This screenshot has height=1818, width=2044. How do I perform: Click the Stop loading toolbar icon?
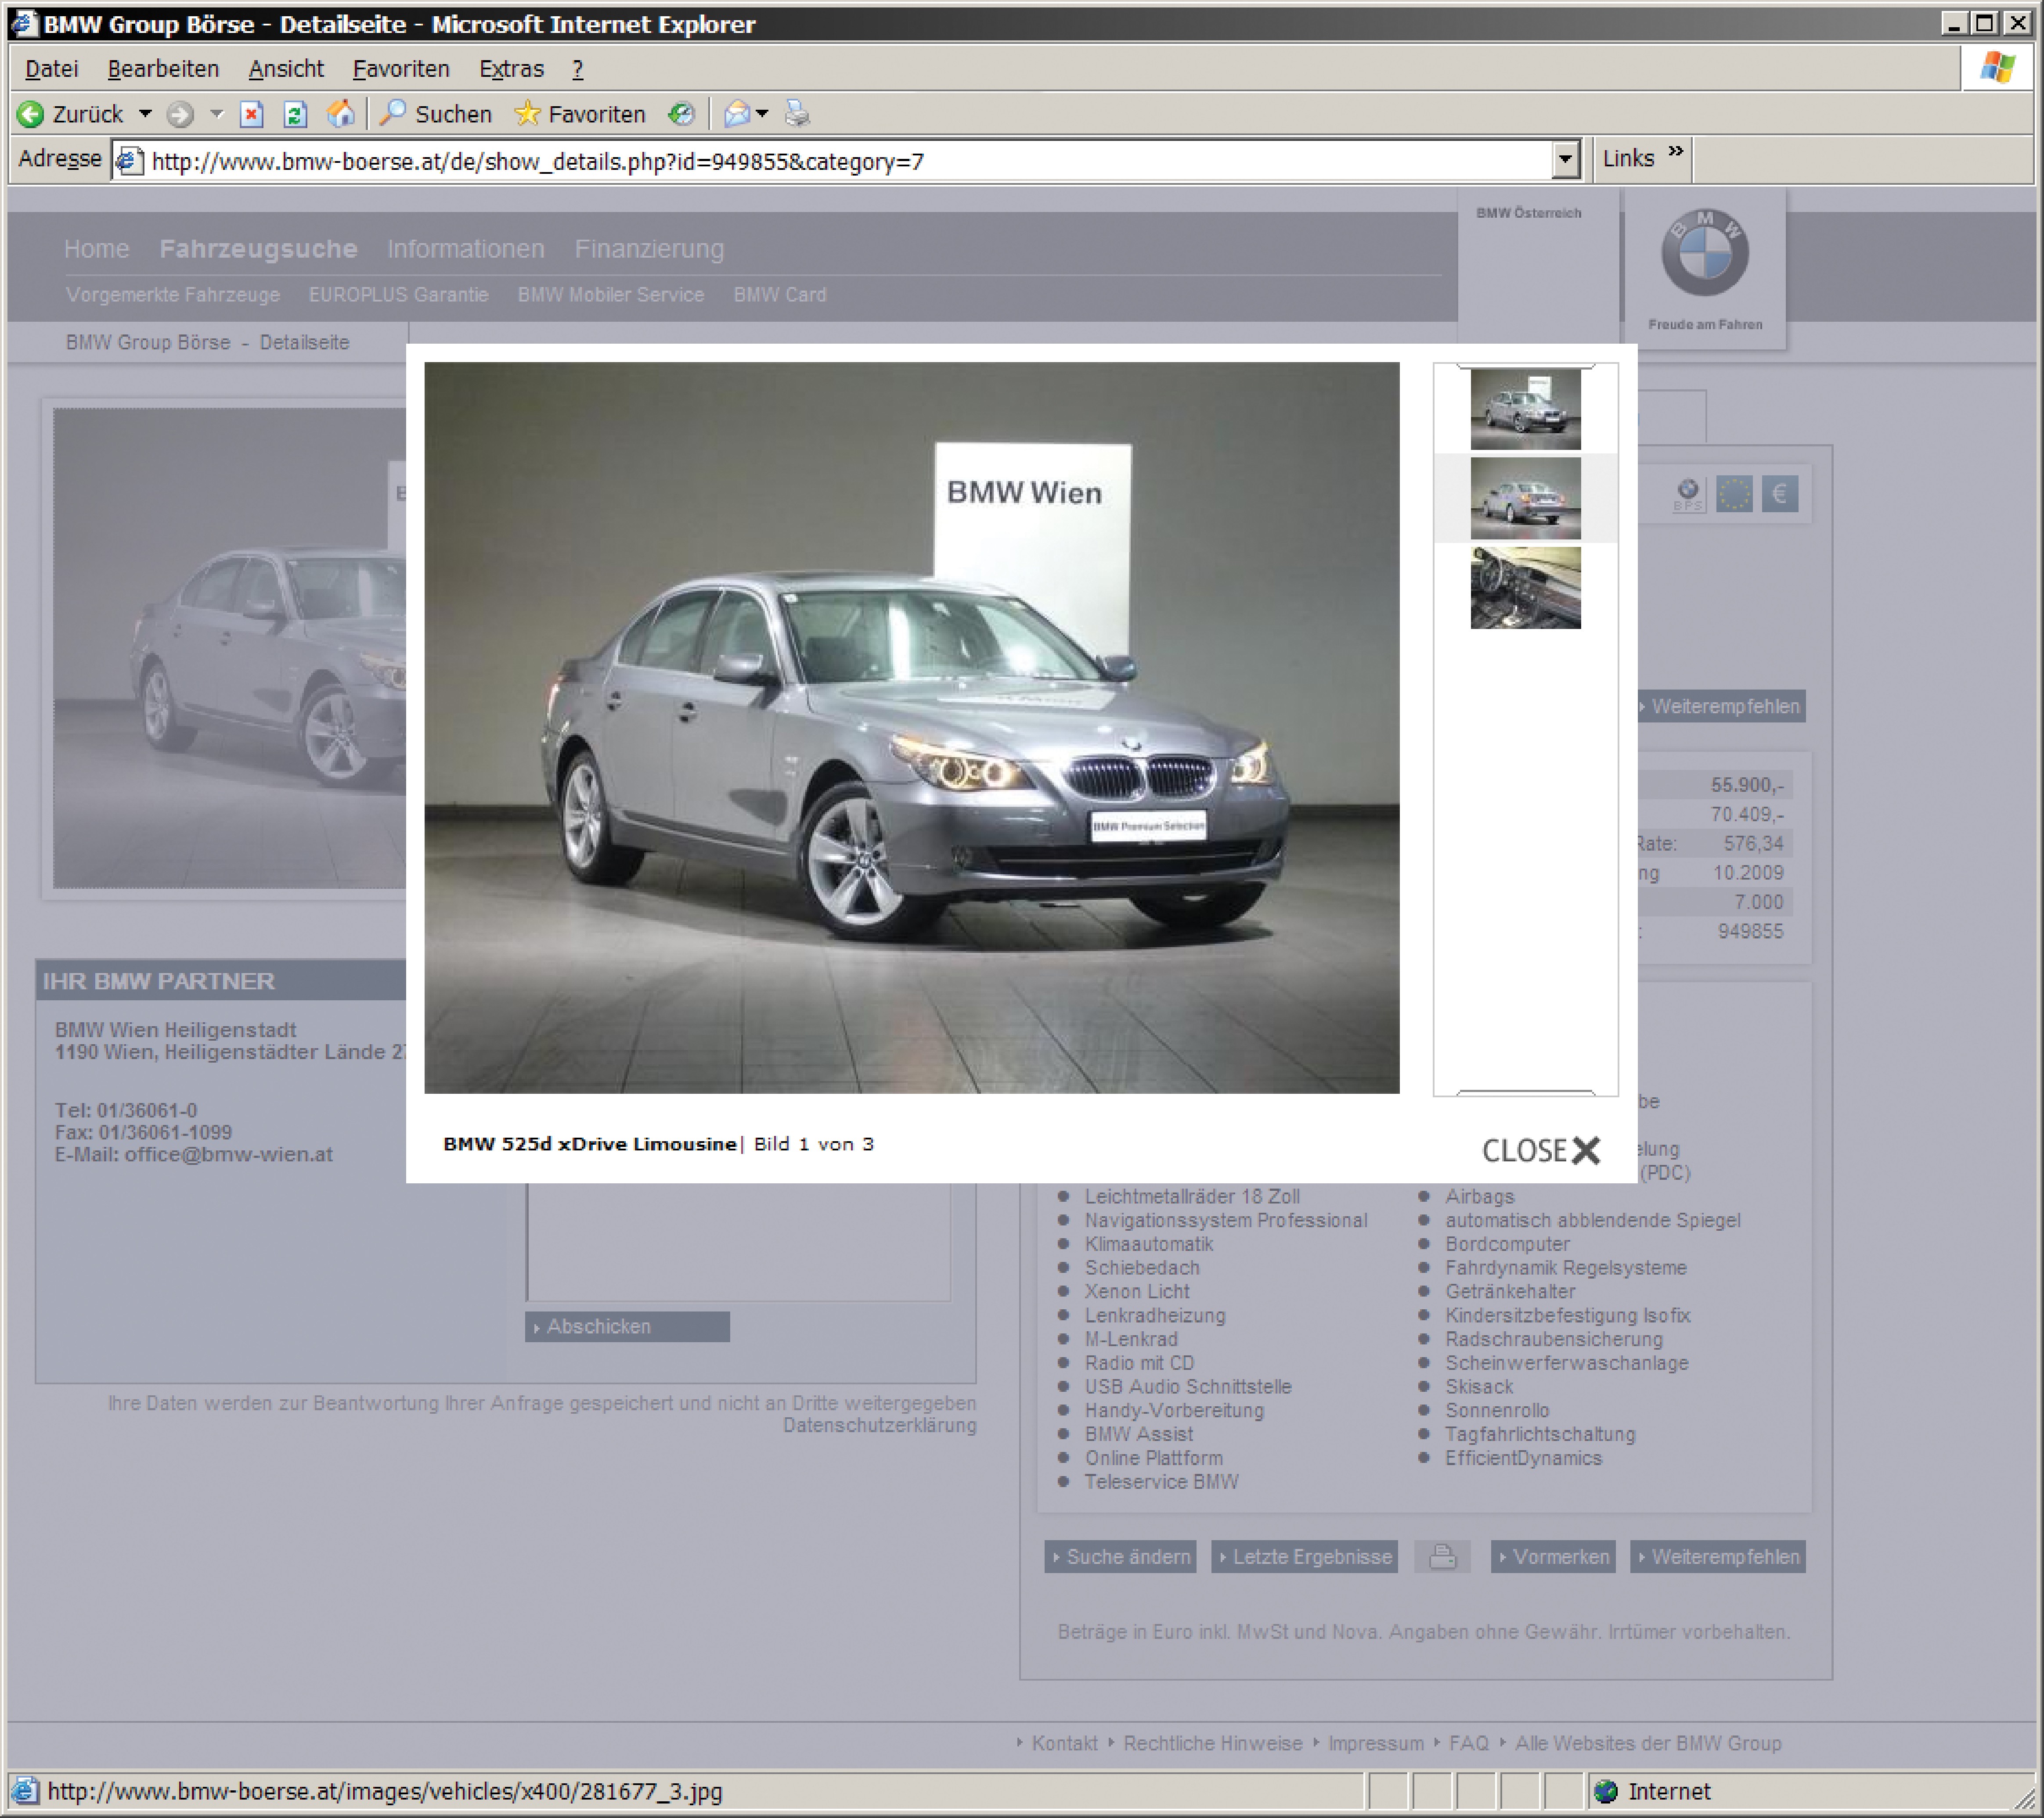252,115
